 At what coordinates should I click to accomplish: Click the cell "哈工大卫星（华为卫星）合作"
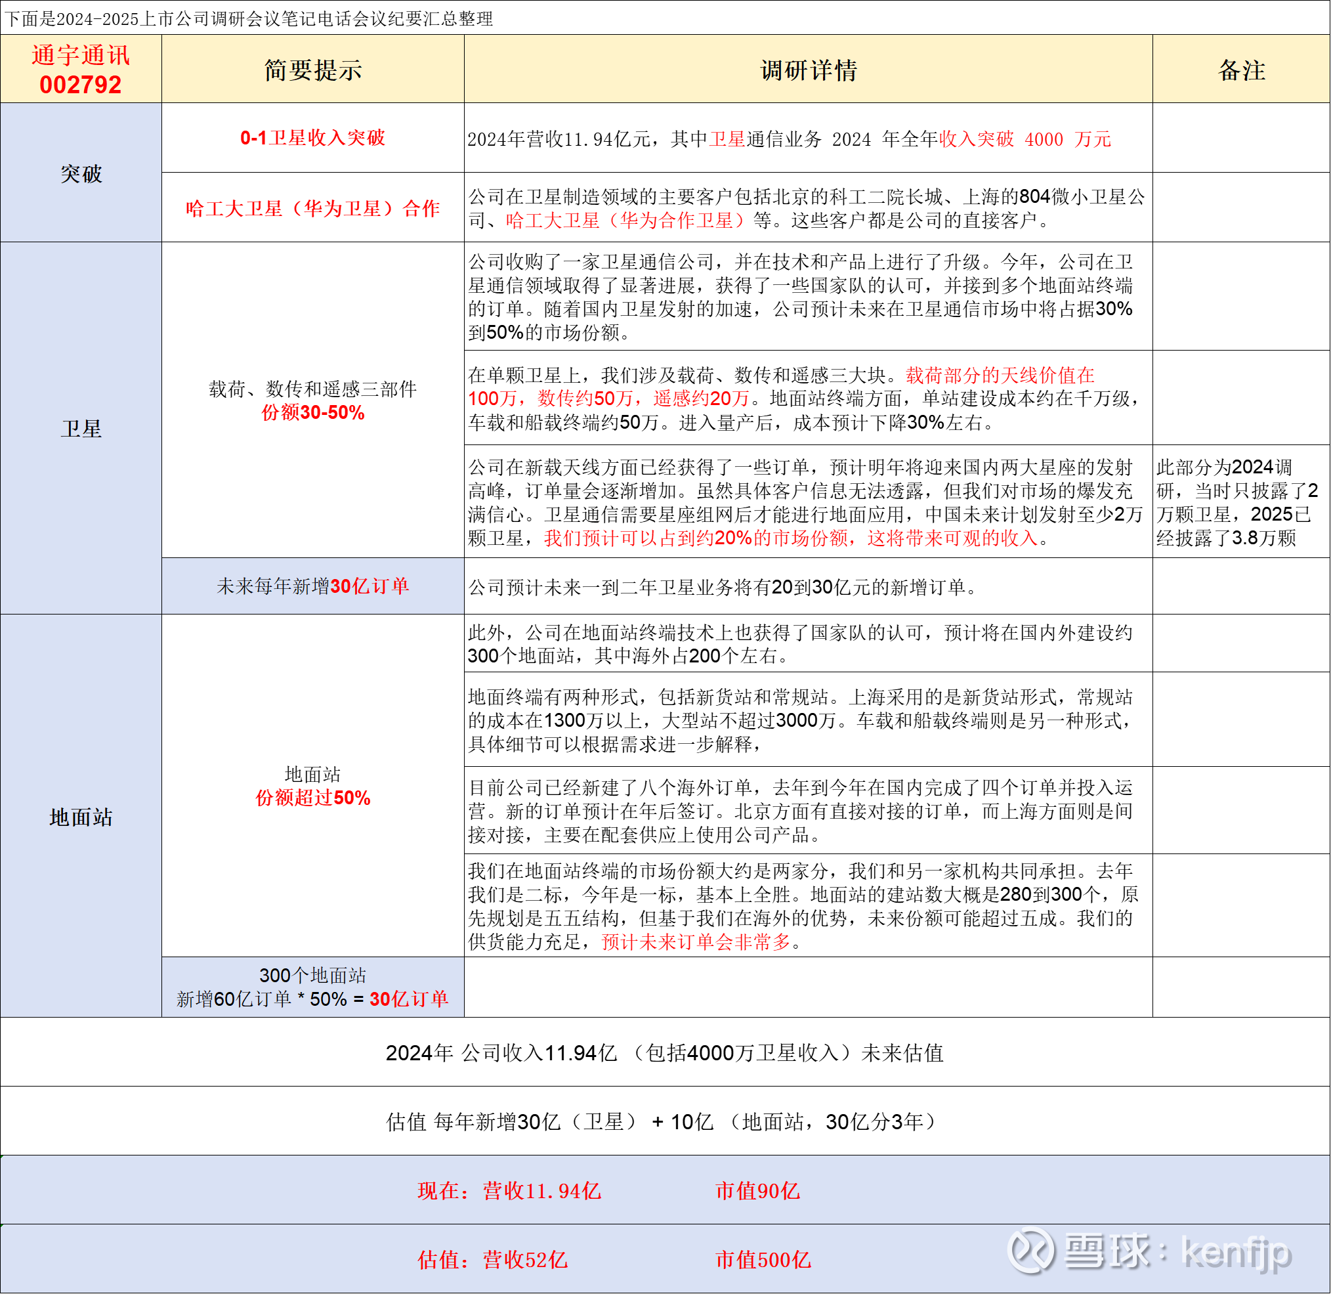pyautogui.click(x=313, y=208)
